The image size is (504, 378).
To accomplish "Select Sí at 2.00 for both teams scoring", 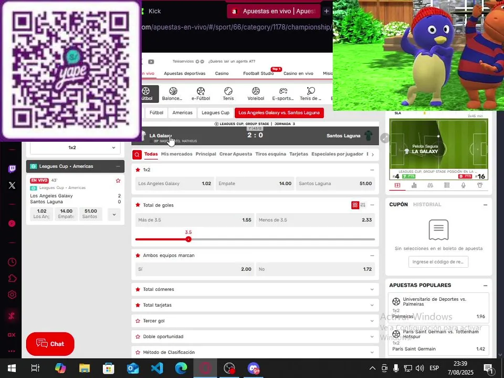I will click(x=195, y=269).
